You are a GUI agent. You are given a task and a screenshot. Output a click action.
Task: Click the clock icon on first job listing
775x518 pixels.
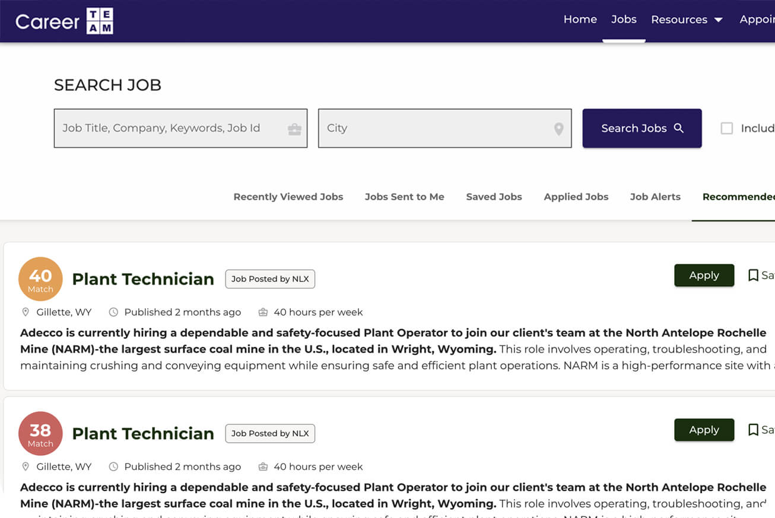pos(113,312)
